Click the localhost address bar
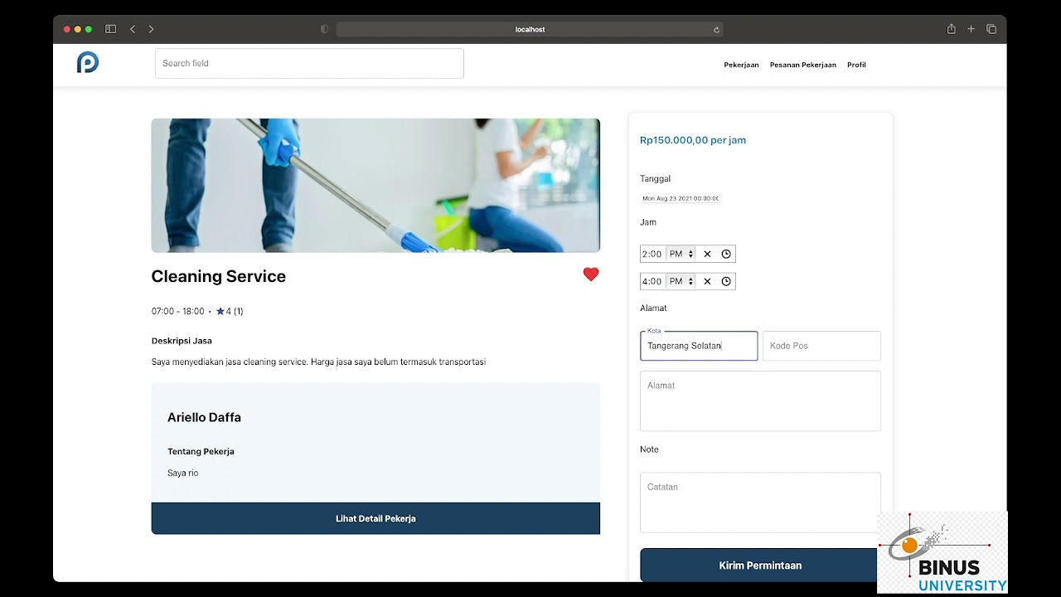The height and width of the screenshot is (597, 1061). click(x=530, y=29)
